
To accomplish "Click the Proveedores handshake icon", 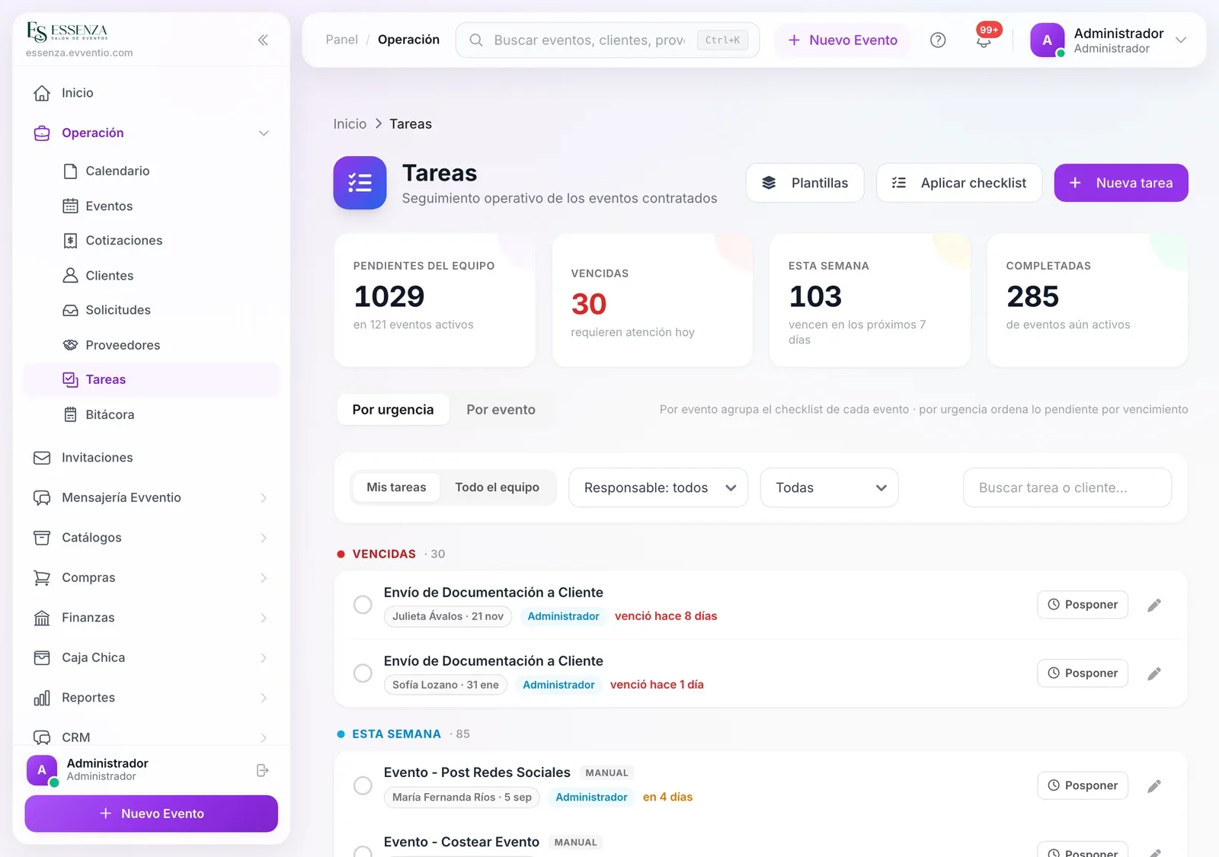I will coord(70,345).
